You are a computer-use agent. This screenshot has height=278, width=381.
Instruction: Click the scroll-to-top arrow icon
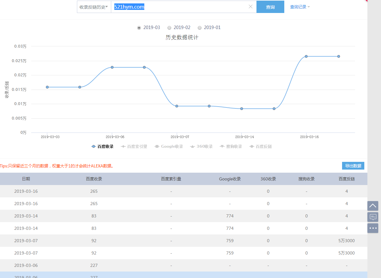(373, 206)
